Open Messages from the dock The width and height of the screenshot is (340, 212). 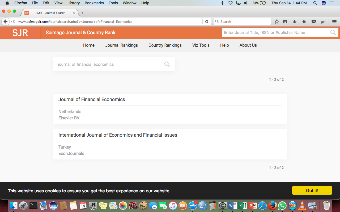(x=153, y=205)
